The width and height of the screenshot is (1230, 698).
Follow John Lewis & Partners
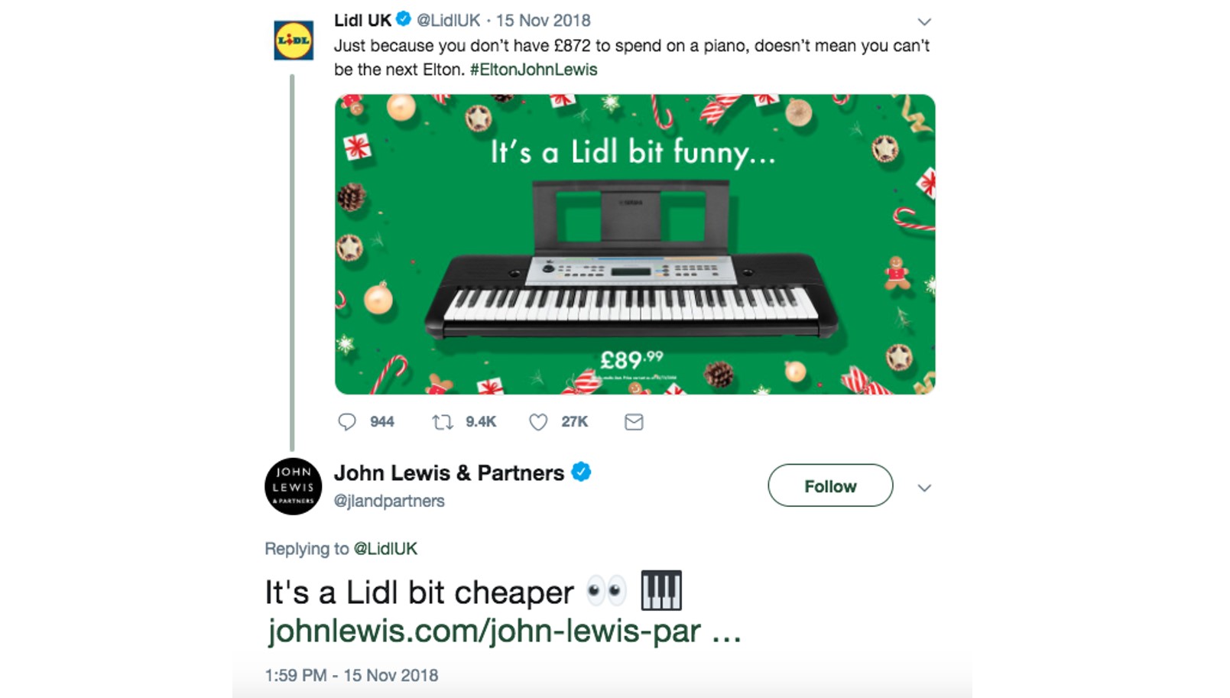coord(830,485)
